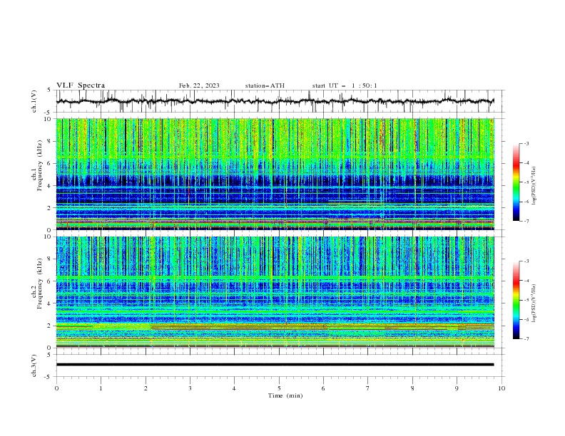565x436 pixels.
Task: Click the "8" kHz tick on ch.1 frequency axis
Action: coord(50,141)
